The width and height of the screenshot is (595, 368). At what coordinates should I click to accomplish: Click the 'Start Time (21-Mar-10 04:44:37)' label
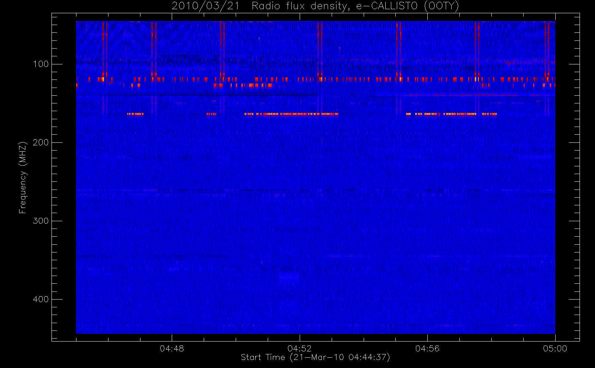(315, 357)
